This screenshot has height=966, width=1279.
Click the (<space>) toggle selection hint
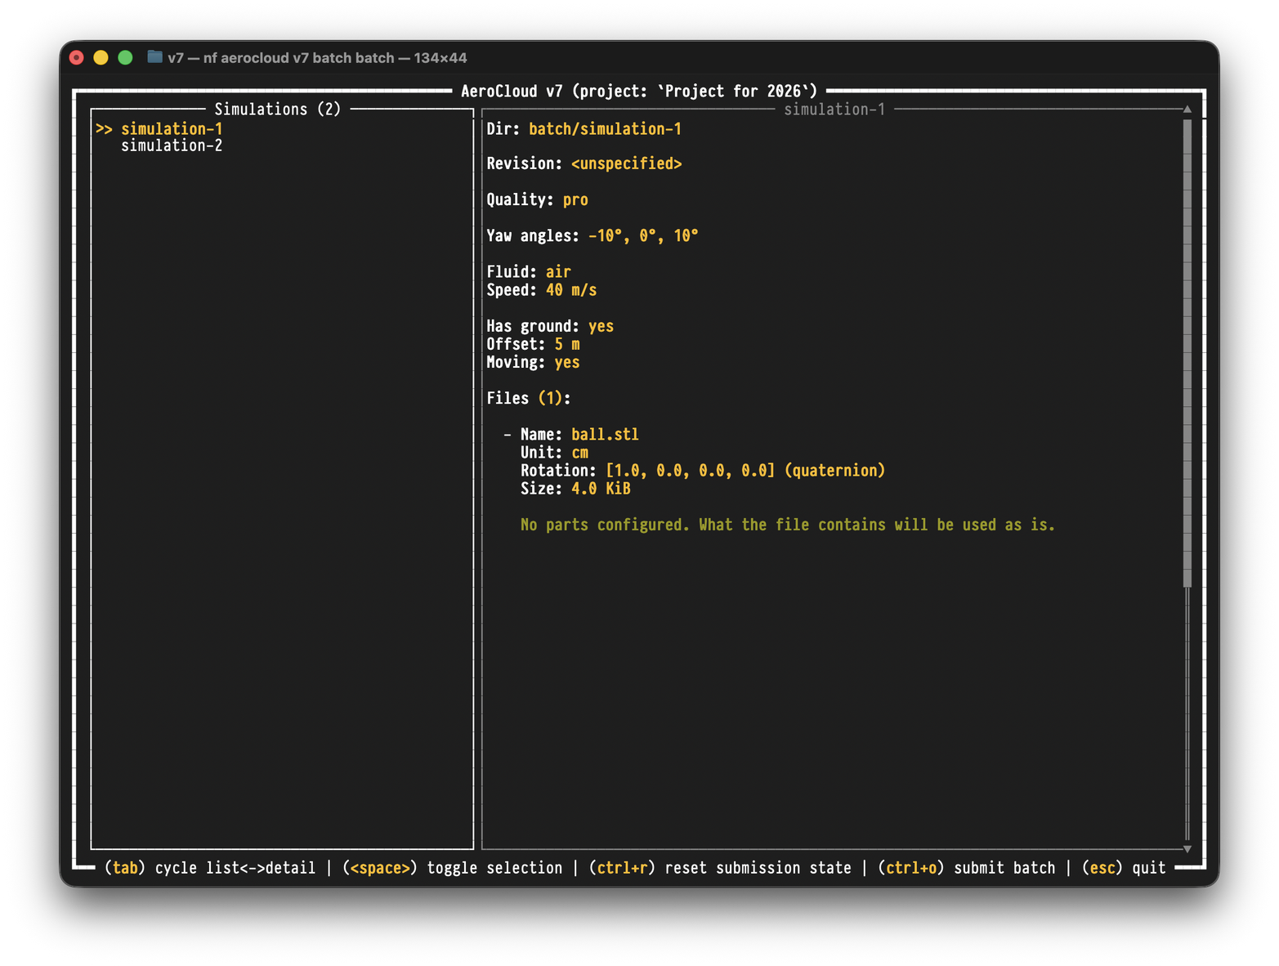click(453, 868)
